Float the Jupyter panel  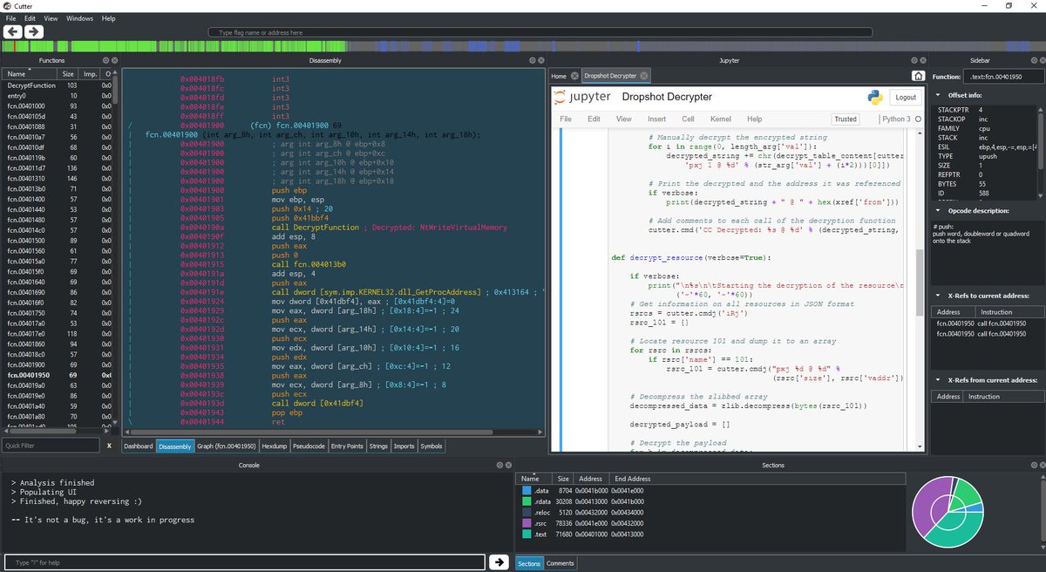[x=913, y=60]
